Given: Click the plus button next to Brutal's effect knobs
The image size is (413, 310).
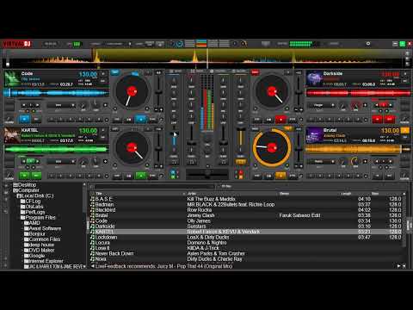Looking at the screenshot, I should 365,161.
